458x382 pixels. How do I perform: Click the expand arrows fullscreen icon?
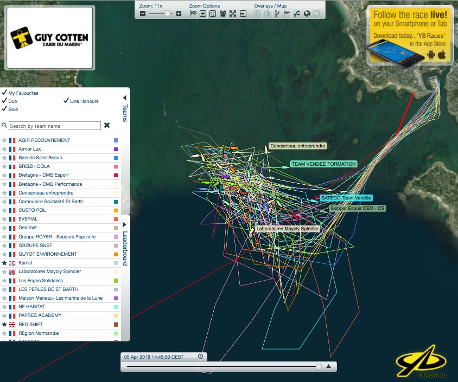(x=233, y=14)
